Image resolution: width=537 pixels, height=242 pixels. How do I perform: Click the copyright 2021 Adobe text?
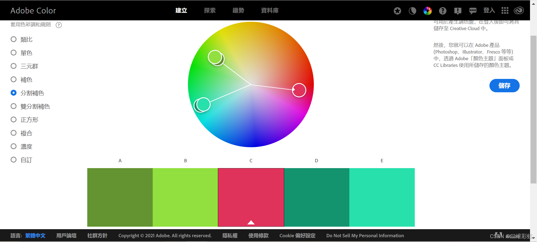point(165,236)
